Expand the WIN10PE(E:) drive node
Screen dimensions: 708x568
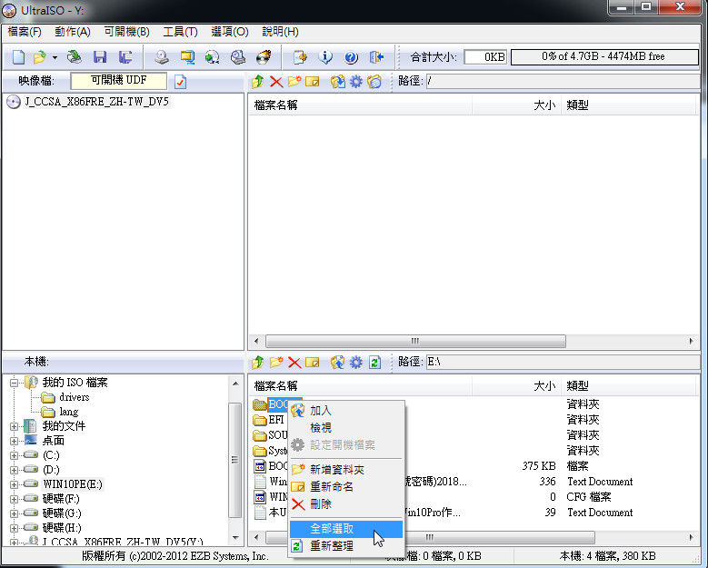15,484
